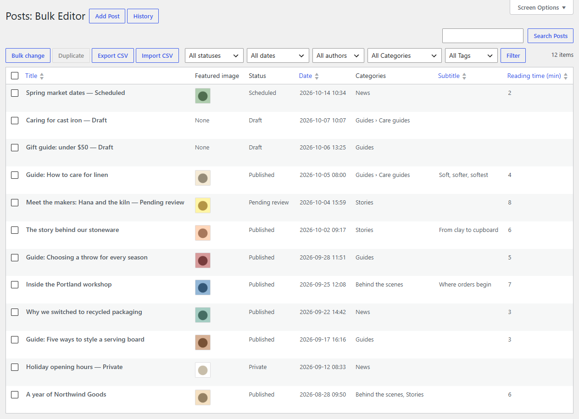
Task: Open the All statuses dropdown
Action: [214, 55]
